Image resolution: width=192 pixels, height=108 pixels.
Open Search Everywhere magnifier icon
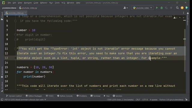[x=177, y=8]
